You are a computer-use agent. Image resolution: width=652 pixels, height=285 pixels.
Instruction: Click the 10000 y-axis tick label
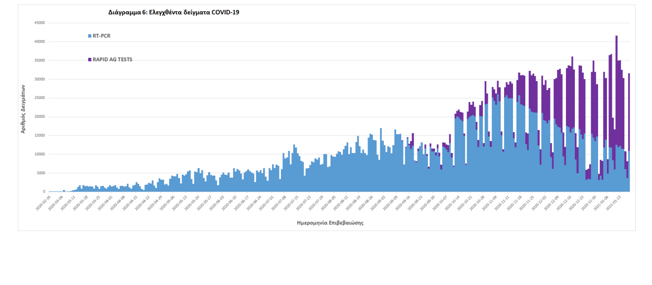point(39,154)
